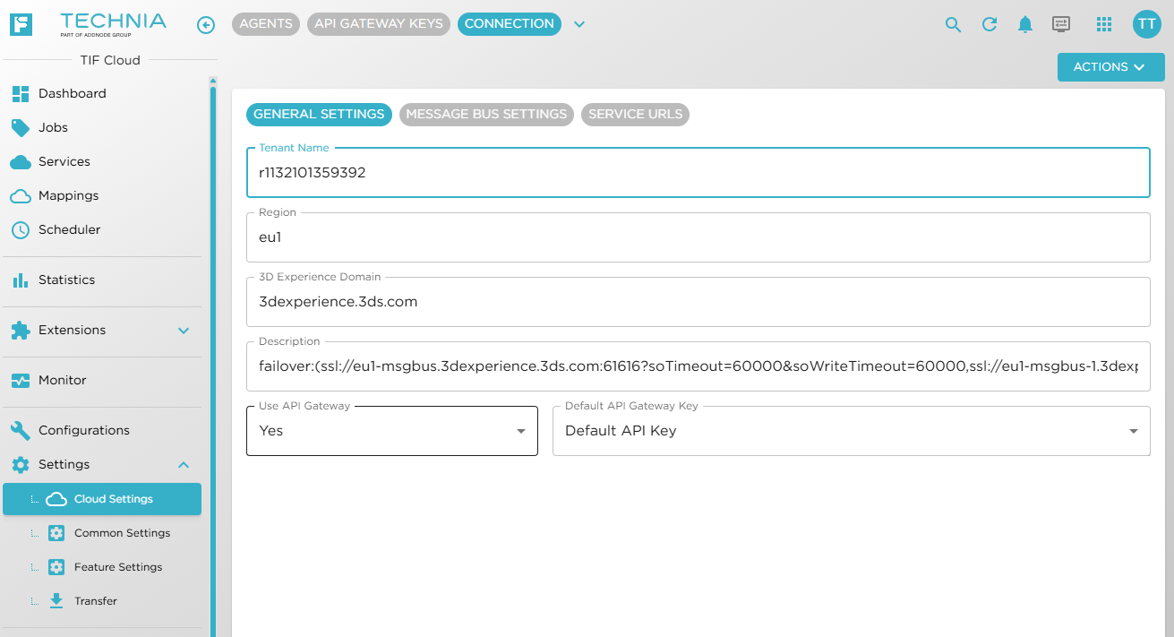Switch to the AGENTS tab
Image resolution: width=1174 pixels, height=637 pixels.
pyautogui.click(x=266, y=24)
